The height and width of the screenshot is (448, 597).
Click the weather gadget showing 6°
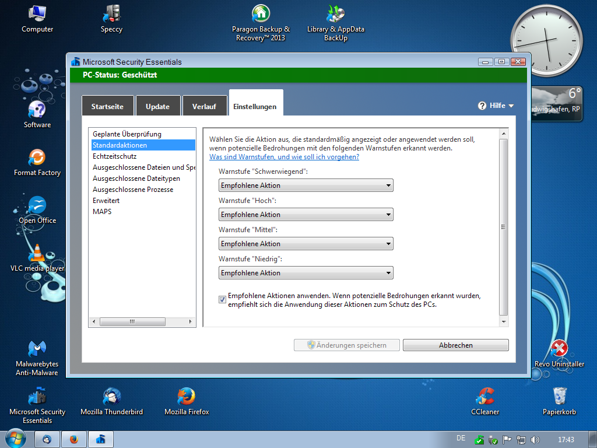pyautogui.click(x=557, y=104)
